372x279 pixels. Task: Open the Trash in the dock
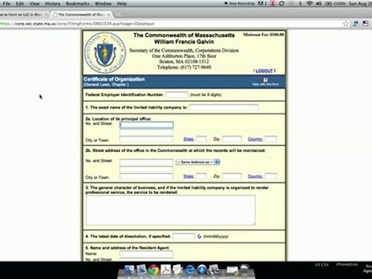click(x=244, y=270)
